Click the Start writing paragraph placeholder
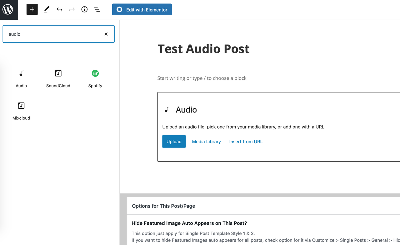This screenshot has height=245, width=400. pyautogui.click(x=202, y=78)
